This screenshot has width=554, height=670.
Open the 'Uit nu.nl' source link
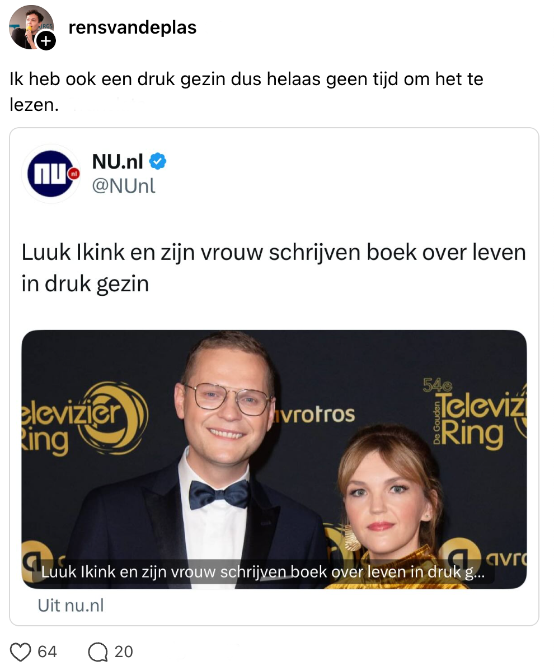[71, 606]
